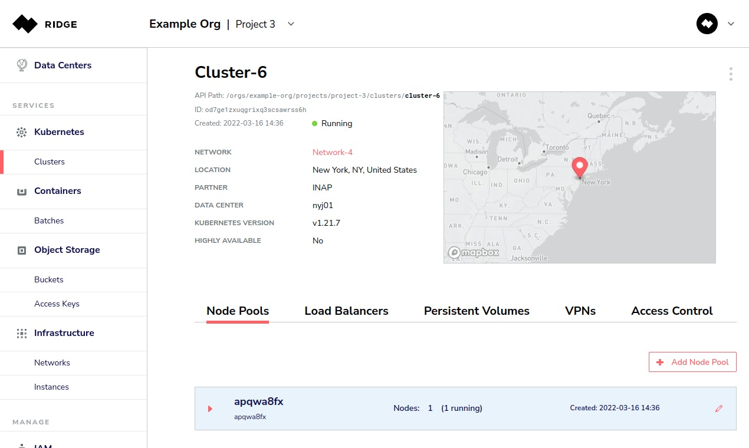Open the Network-4 link
Screen dimensions: 749x448
pos(333,152)
